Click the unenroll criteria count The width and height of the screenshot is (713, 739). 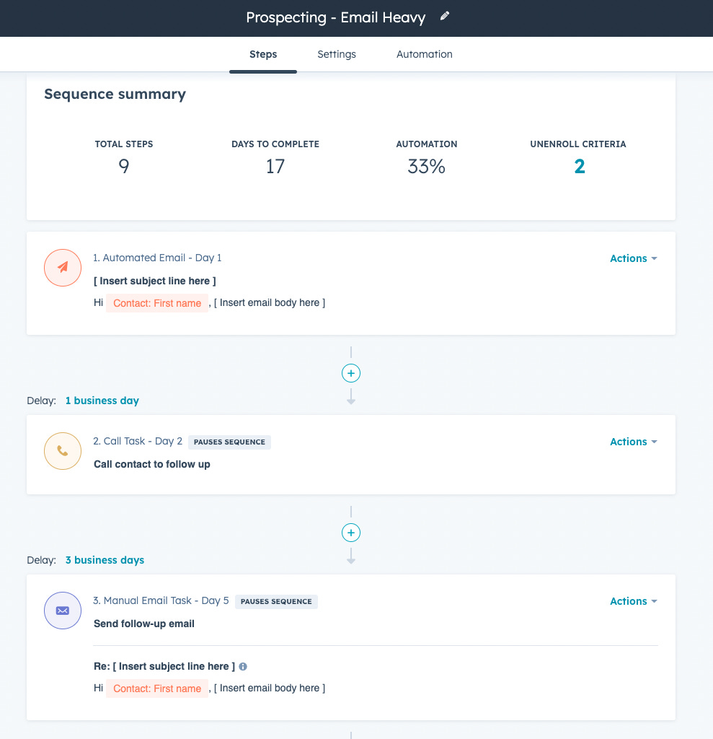tap(579, 166)
